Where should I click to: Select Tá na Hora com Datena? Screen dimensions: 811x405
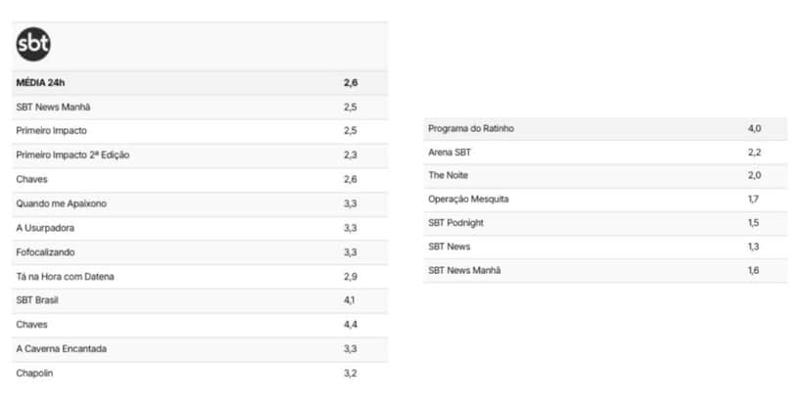coord(200,277)
